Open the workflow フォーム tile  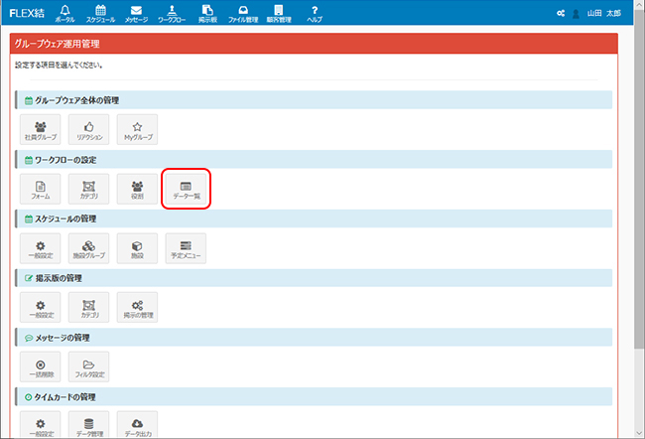41,189
